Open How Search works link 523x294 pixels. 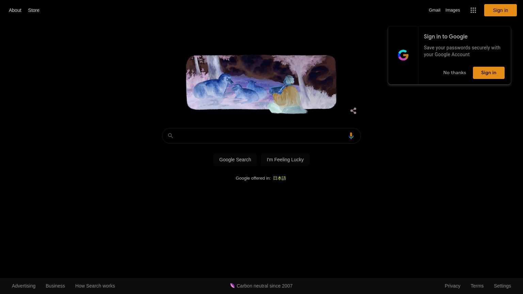click(x=95, y=286)
